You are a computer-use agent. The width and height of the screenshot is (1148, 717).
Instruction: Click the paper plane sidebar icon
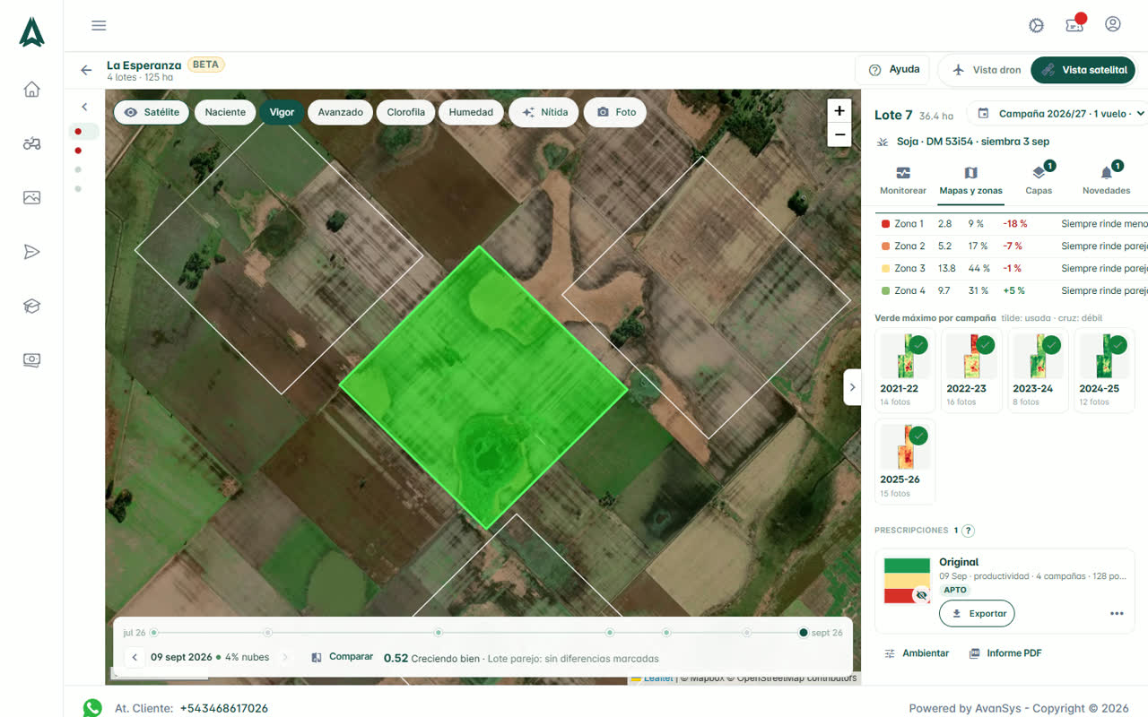pyautogui.click(x=31, y=252)
